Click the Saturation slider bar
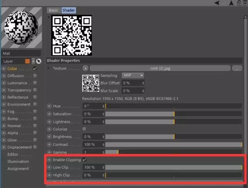 point(174,114)
